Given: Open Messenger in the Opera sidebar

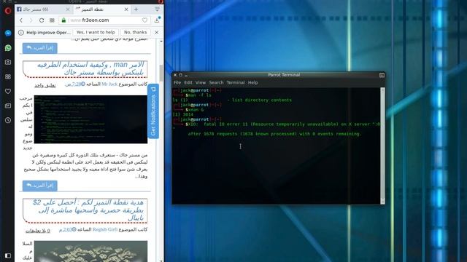Looking at the screenshot, I should tap(8, 33).
